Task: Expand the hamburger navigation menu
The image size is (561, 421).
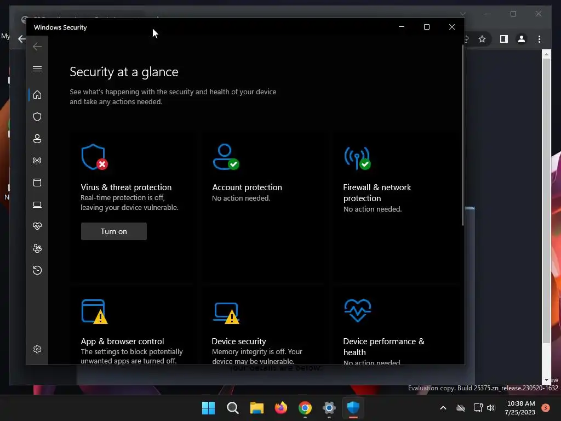Action: pos(37,69)
